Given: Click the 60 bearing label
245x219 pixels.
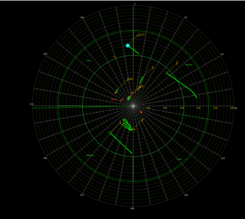Looking at the screenshot, I should [x=222, y=54].
